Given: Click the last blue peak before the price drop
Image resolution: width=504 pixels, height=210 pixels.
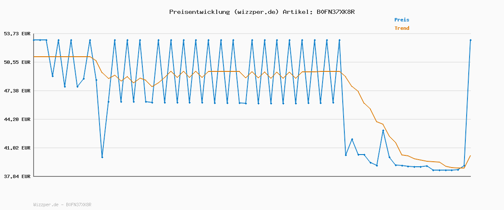Looking at the screenshot, I should [339, 40].
